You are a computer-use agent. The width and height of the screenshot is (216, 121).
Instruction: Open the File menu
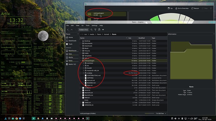pos(68,26)
